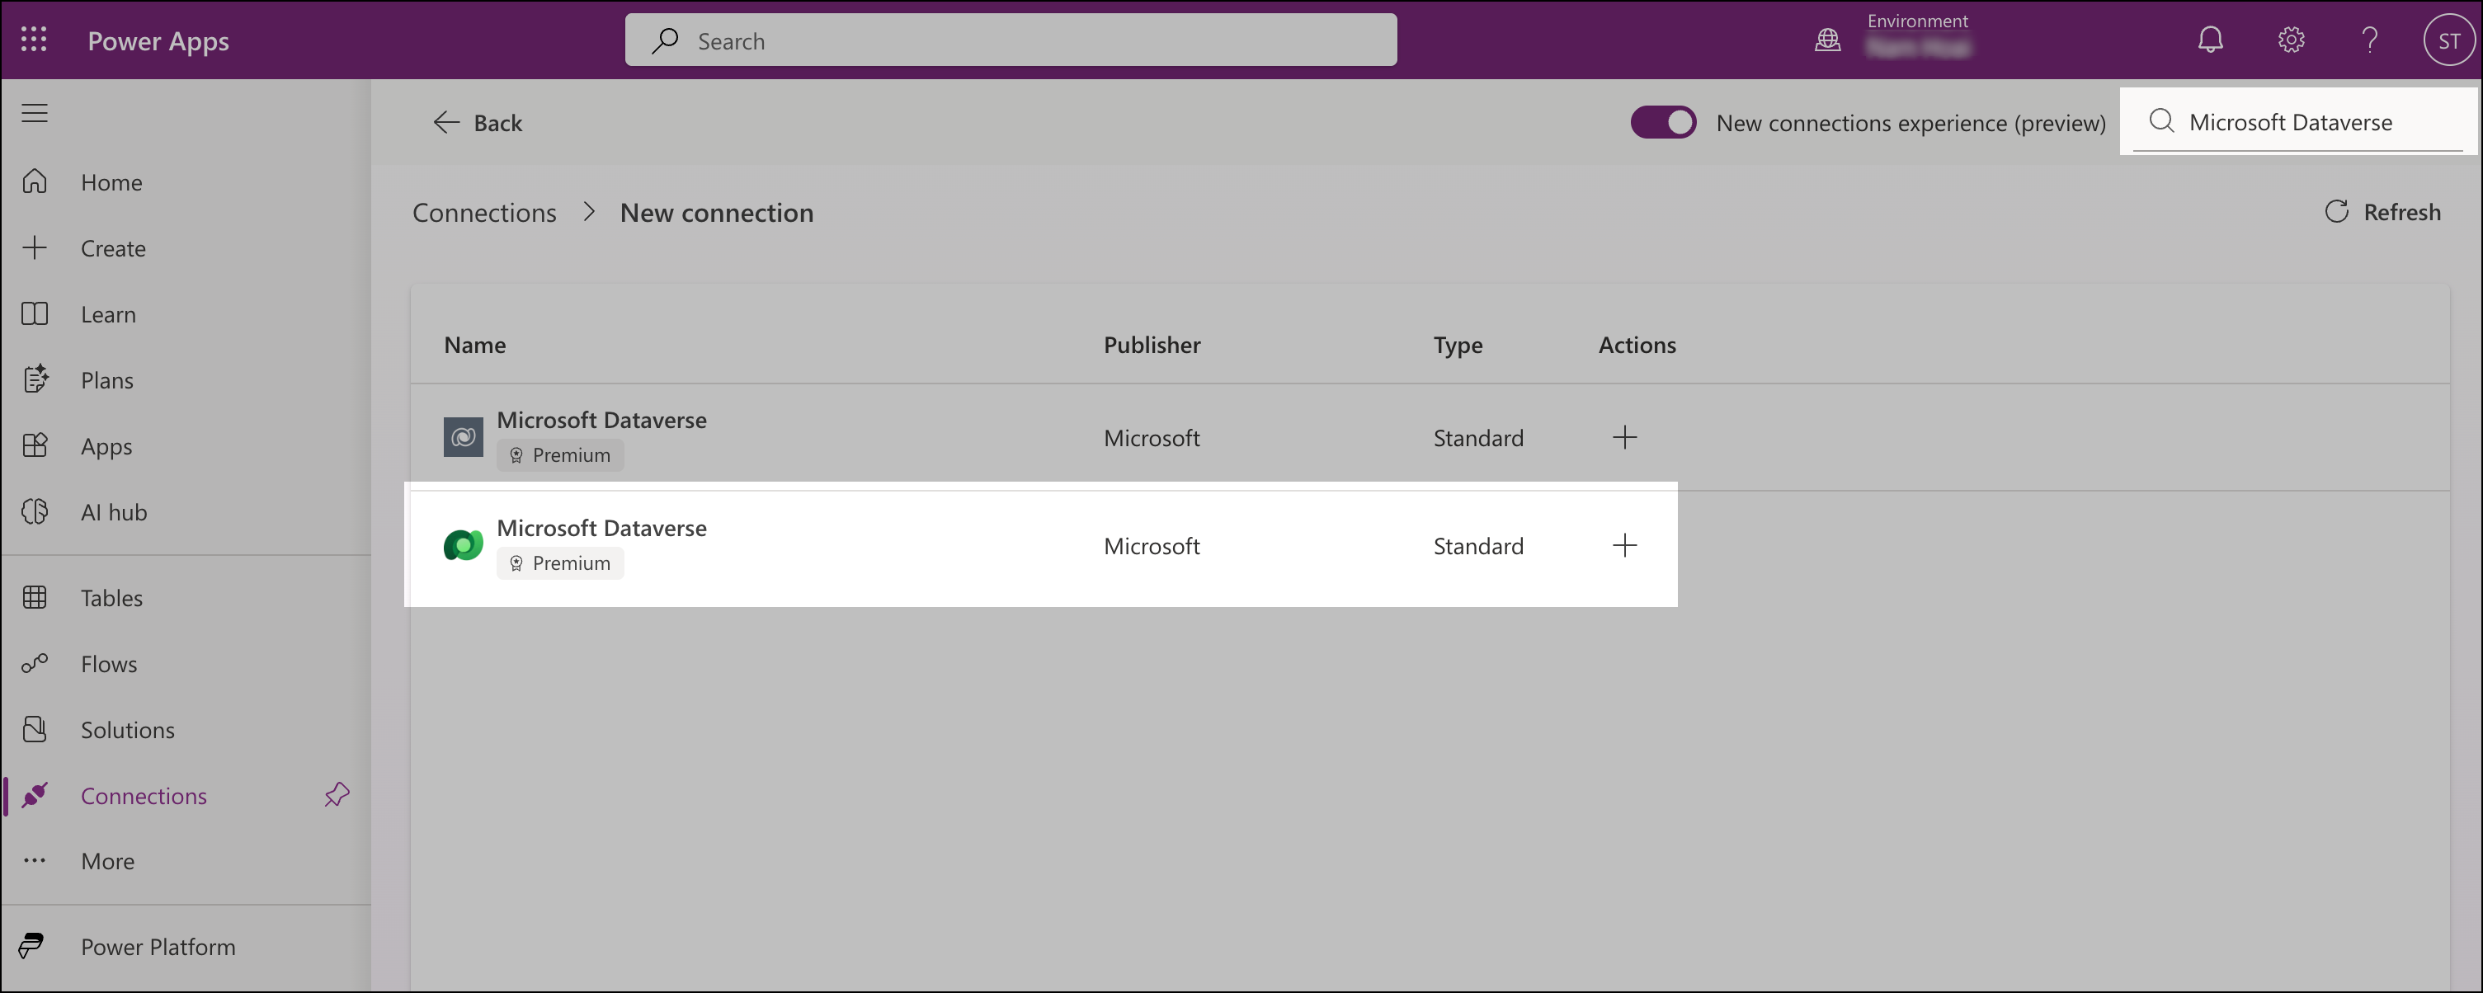The image size is (2483, 993).
Task: Collapse the left navigation hamburger menu
Action: click(x=35, y=113)
